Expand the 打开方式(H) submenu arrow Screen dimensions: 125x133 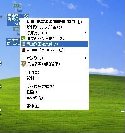pyautogui.click(x=86, y=33)
